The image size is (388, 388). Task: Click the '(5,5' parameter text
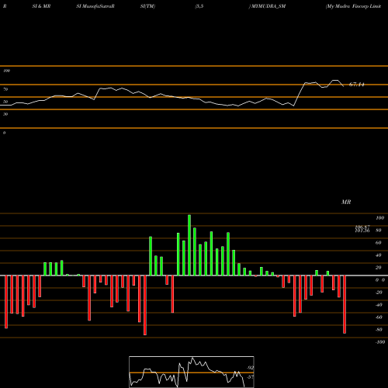pos(199,6)
